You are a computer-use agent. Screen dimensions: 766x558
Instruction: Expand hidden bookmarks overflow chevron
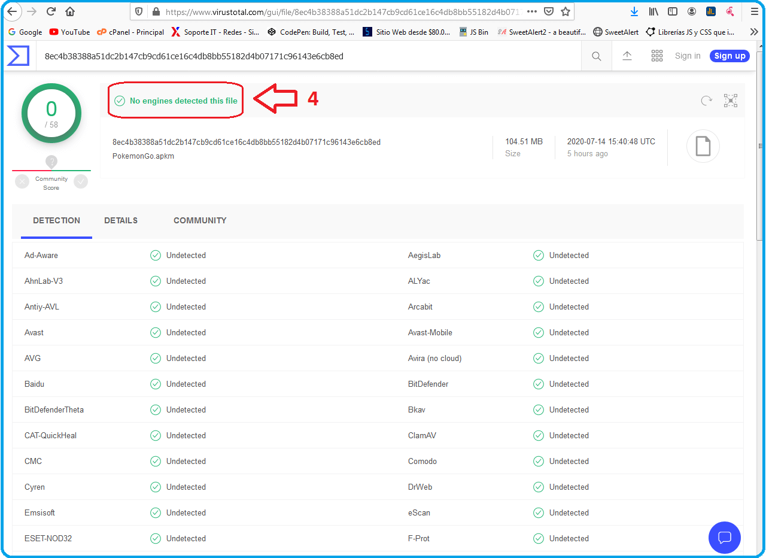pyautogui.click(x=753, y=32)
